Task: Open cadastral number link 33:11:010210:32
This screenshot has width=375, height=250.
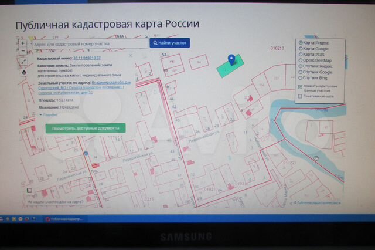Action: tap(87, 58)
